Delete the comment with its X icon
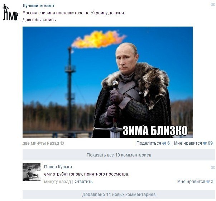The width and height of the screenshot is (216, 201). tap(213, 168)
